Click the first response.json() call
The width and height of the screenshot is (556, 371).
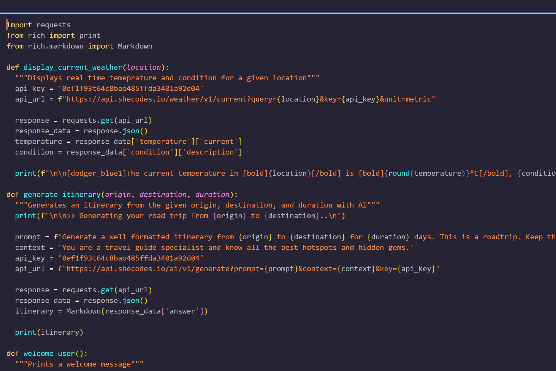pyautogui.click(x=130, y=131)
